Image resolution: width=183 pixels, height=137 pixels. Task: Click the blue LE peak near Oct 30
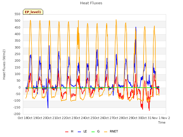coord(136,27)
